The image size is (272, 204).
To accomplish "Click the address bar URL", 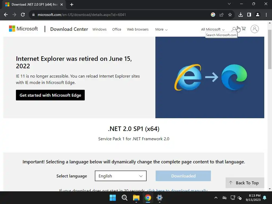I will click(82, 15).
